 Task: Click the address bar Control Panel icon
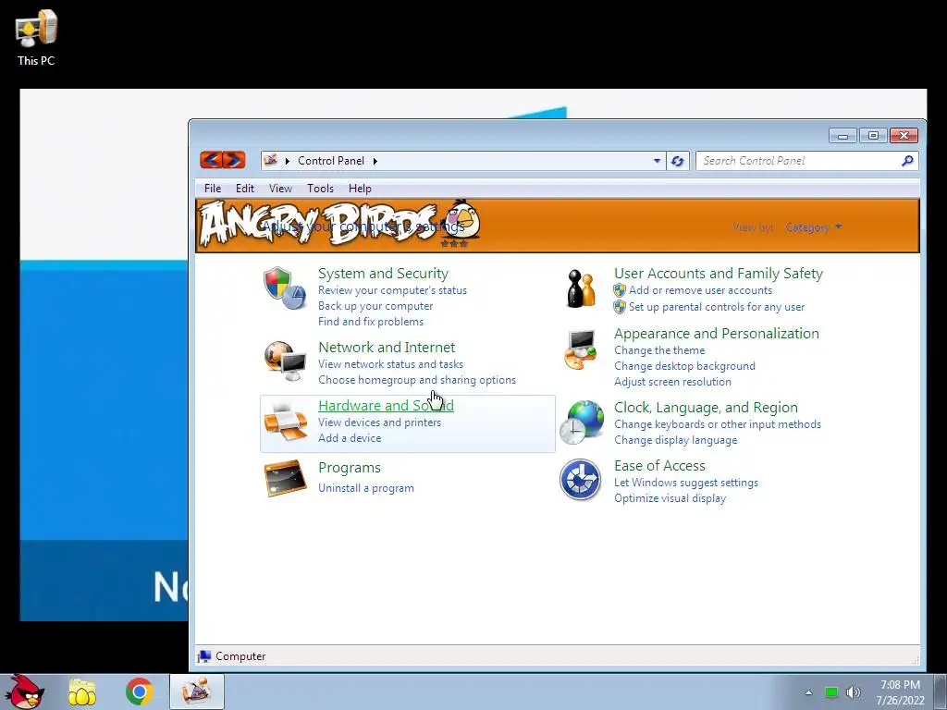pyautogui.click(x=271, y=160)
